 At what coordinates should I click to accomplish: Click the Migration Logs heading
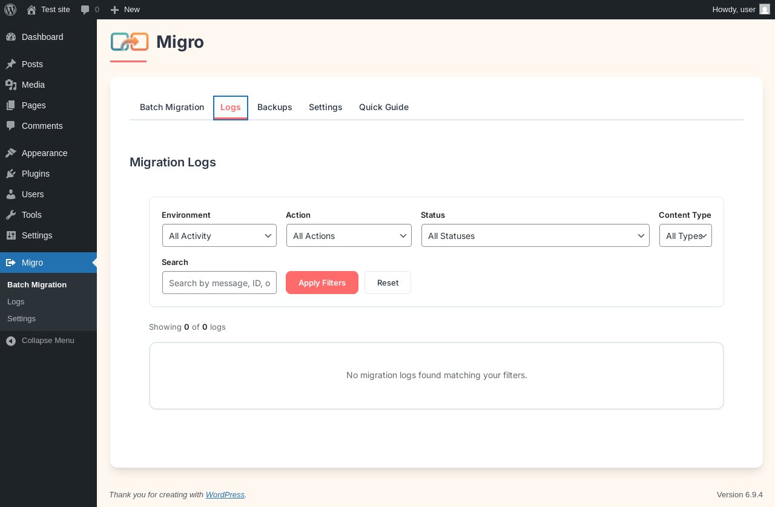[173, 162]
